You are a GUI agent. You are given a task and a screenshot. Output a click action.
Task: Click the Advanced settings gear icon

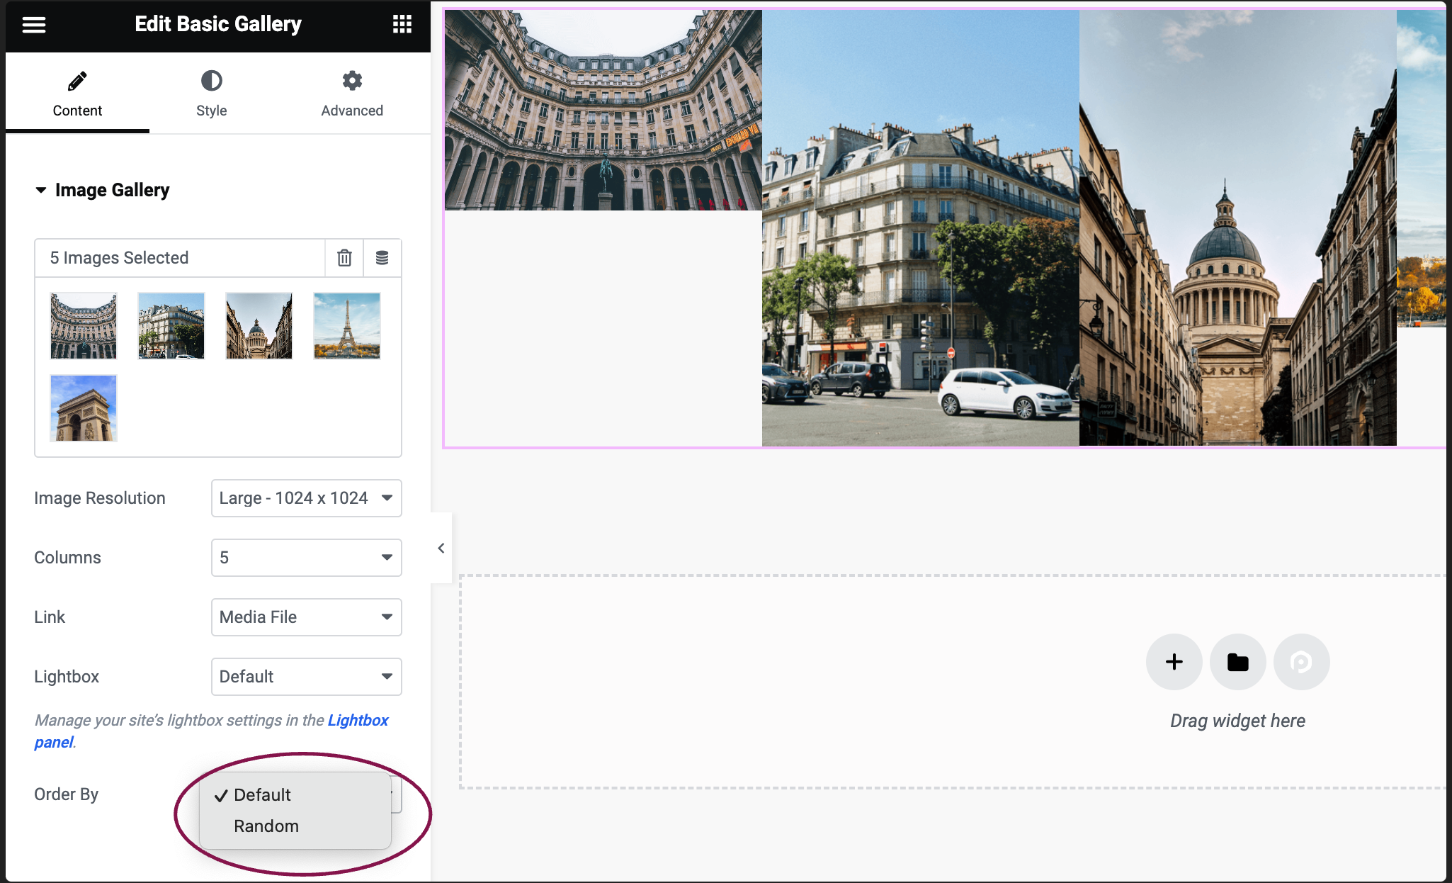351,80
